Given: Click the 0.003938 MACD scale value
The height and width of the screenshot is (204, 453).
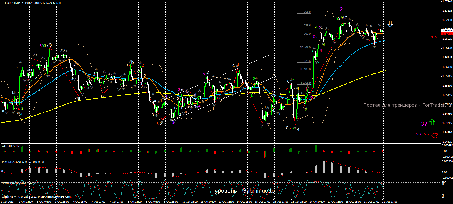Looking at the screenshot, I should click(x=447, y=161).
